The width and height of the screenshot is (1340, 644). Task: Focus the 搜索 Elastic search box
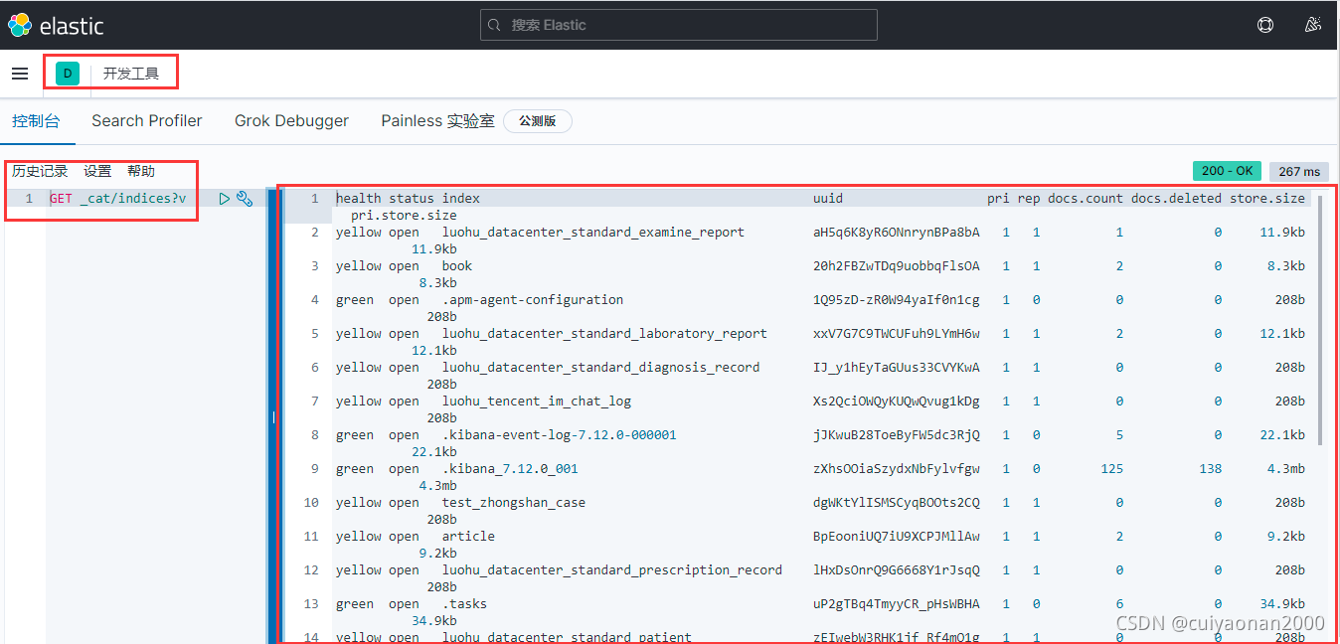tap(679, 25)
